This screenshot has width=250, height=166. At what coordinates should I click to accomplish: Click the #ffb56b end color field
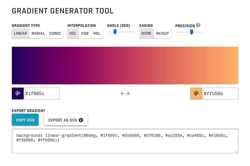(x=221, y=94)
